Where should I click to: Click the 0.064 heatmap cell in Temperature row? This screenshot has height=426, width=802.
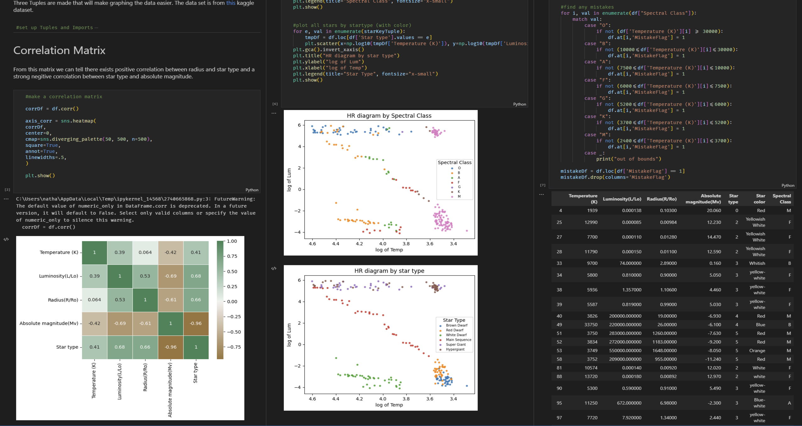pos(145,252)
